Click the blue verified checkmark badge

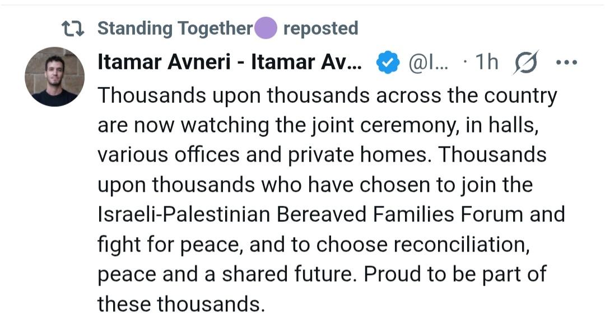pyautogui.click(x=387, y=63)
